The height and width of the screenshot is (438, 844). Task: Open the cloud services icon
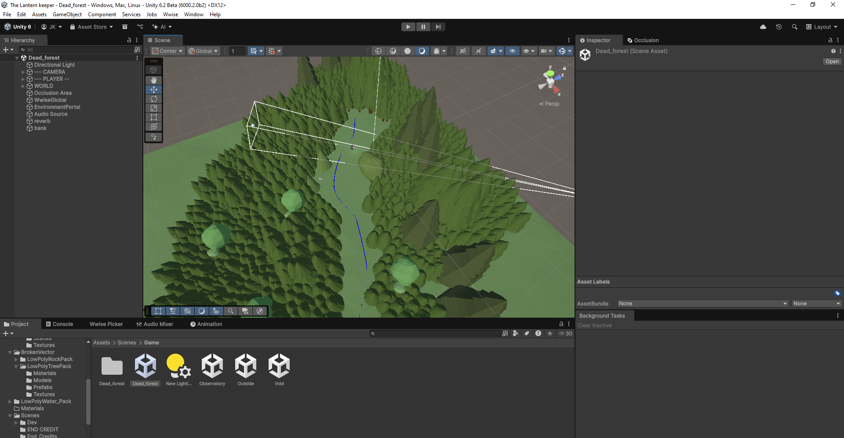point(763,27)
